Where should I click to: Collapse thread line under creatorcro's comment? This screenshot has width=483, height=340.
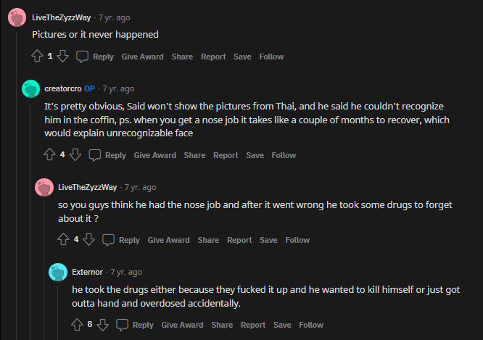30,221
